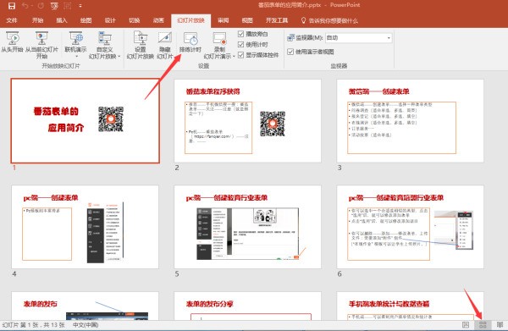Open Custom Slide Show (自定义幻灯片放映) menu

(104, 45)
